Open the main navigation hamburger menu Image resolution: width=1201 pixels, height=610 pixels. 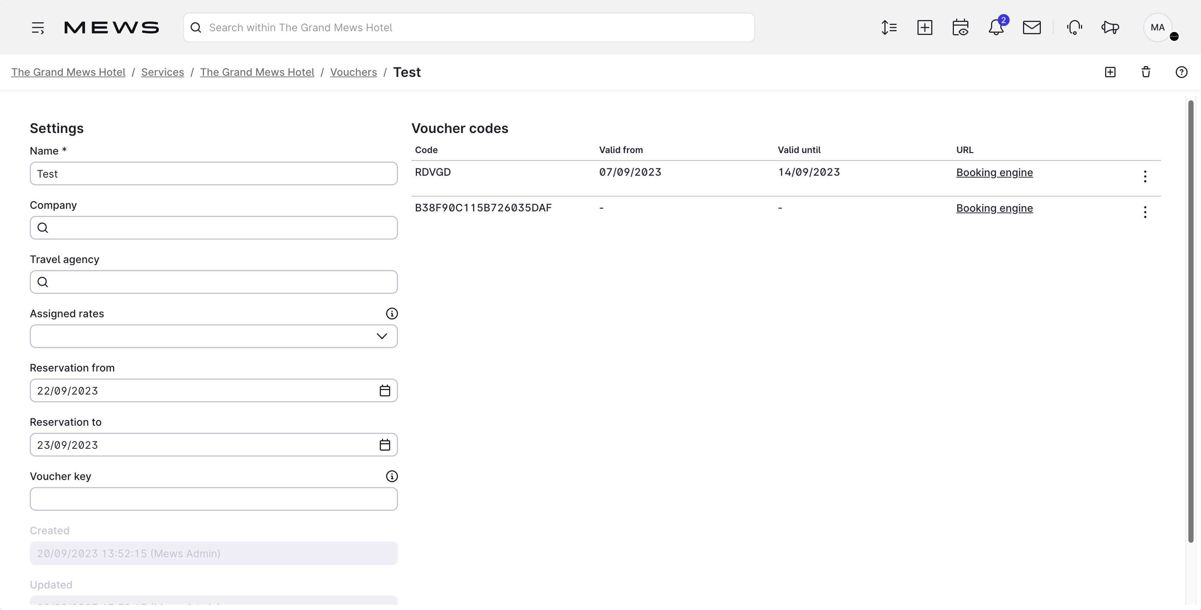pos(38,27)
